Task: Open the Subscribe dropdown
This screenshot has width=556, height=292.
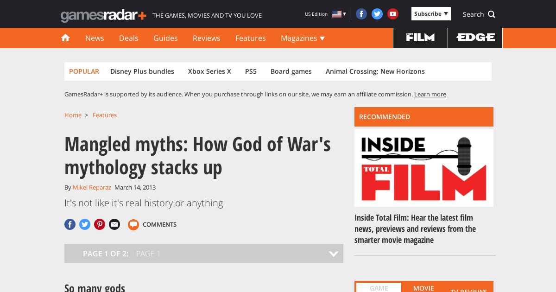Action: click(431, 14)
